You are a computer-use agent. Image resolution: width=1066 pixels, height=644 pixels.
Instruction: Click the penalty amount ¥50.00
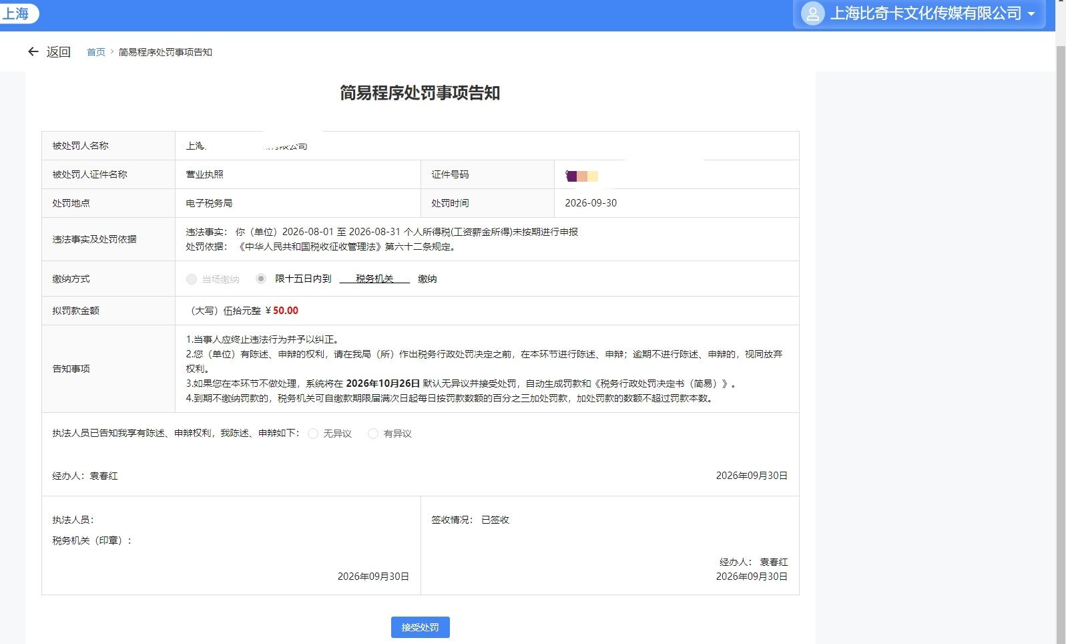[x=282, y=311]
